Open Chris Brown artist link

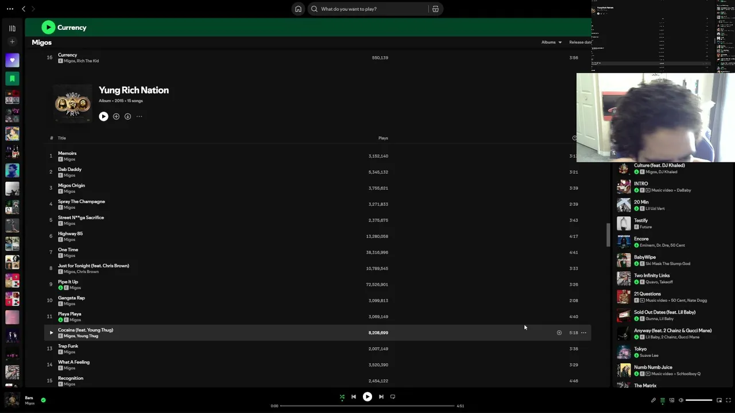click(x=88, y=272)
